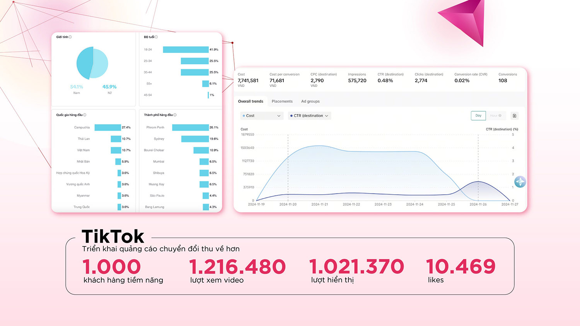
Task: Open the Ad groups tab
Action: [x=310, y=102]
